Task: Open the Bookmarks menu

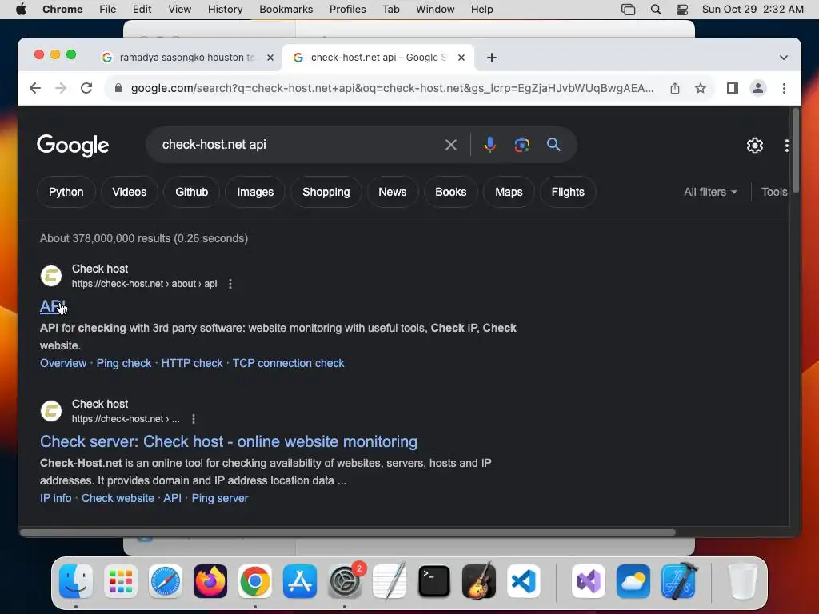Action: point(286,10)
